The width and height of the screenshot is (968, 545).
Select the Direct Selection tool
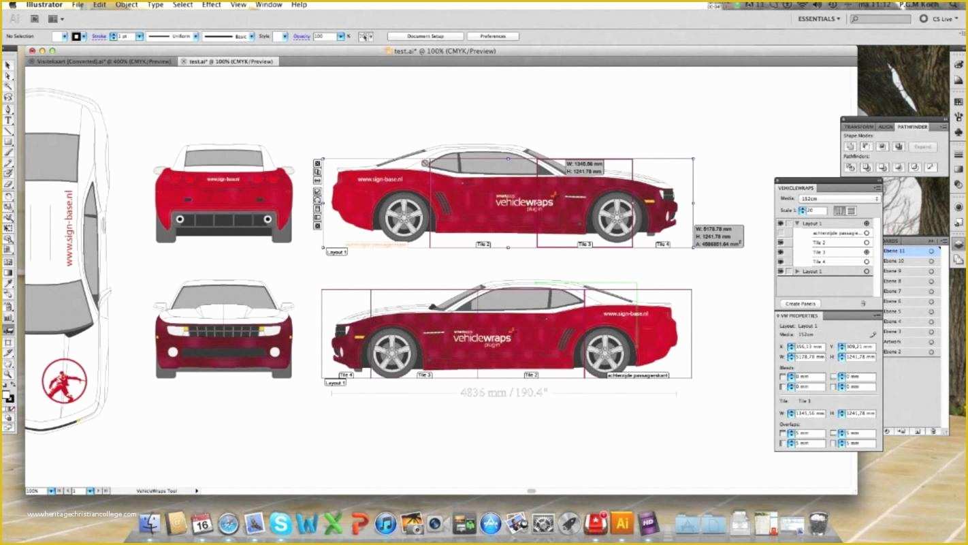8,76
